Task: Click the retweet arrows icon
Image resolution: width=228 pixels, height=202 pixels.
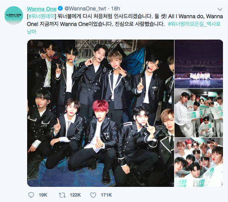Action: [62, 195]
